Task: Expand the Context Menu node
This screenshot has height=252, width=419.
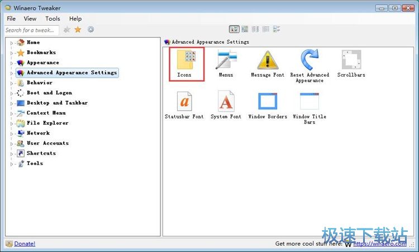Action: (12, 113)
